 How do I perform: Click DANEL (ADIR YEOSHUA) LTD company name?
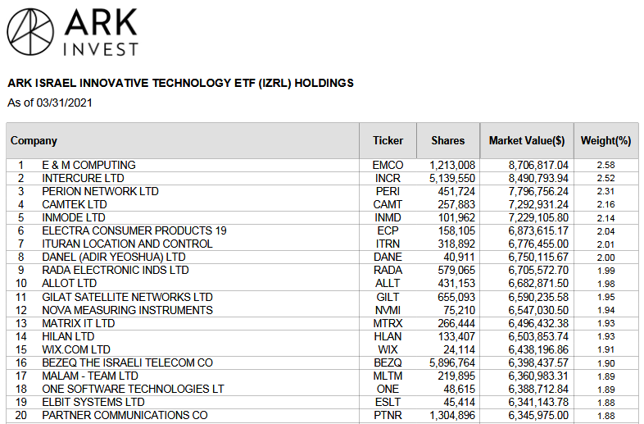114,257
